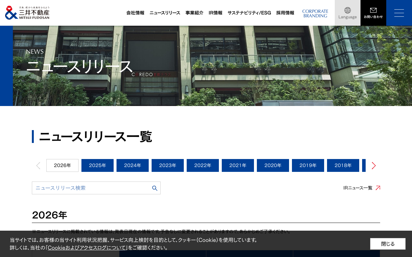Click the Mitsui Fudosan logo
Screen dimensions: 412x257
[27, 13]
